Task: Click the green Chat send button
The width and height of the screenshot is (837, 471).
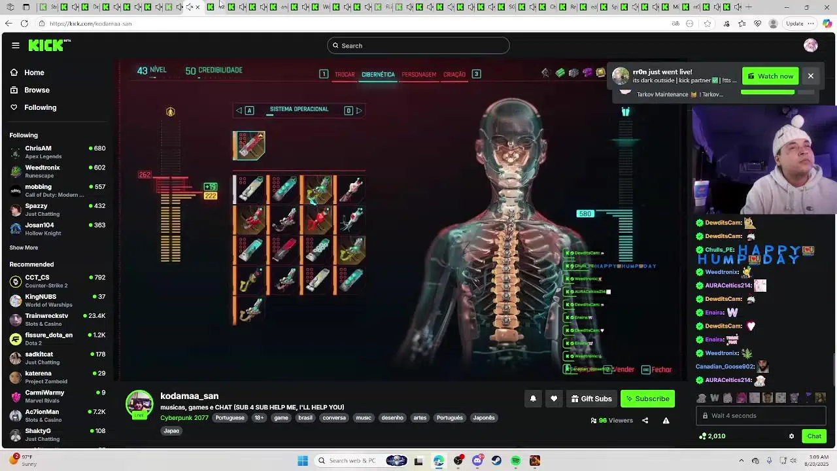Action: [814, 436]
